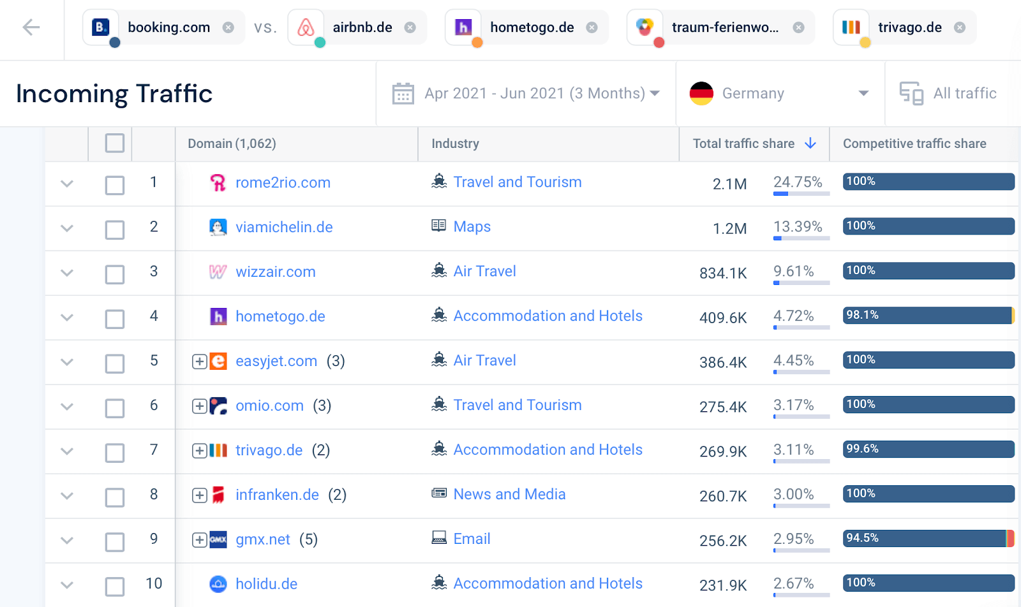The width and height of the screenshot is (1021, 607).
Task: Expand details for rome2rio.com row
Action: click(66, 184)
